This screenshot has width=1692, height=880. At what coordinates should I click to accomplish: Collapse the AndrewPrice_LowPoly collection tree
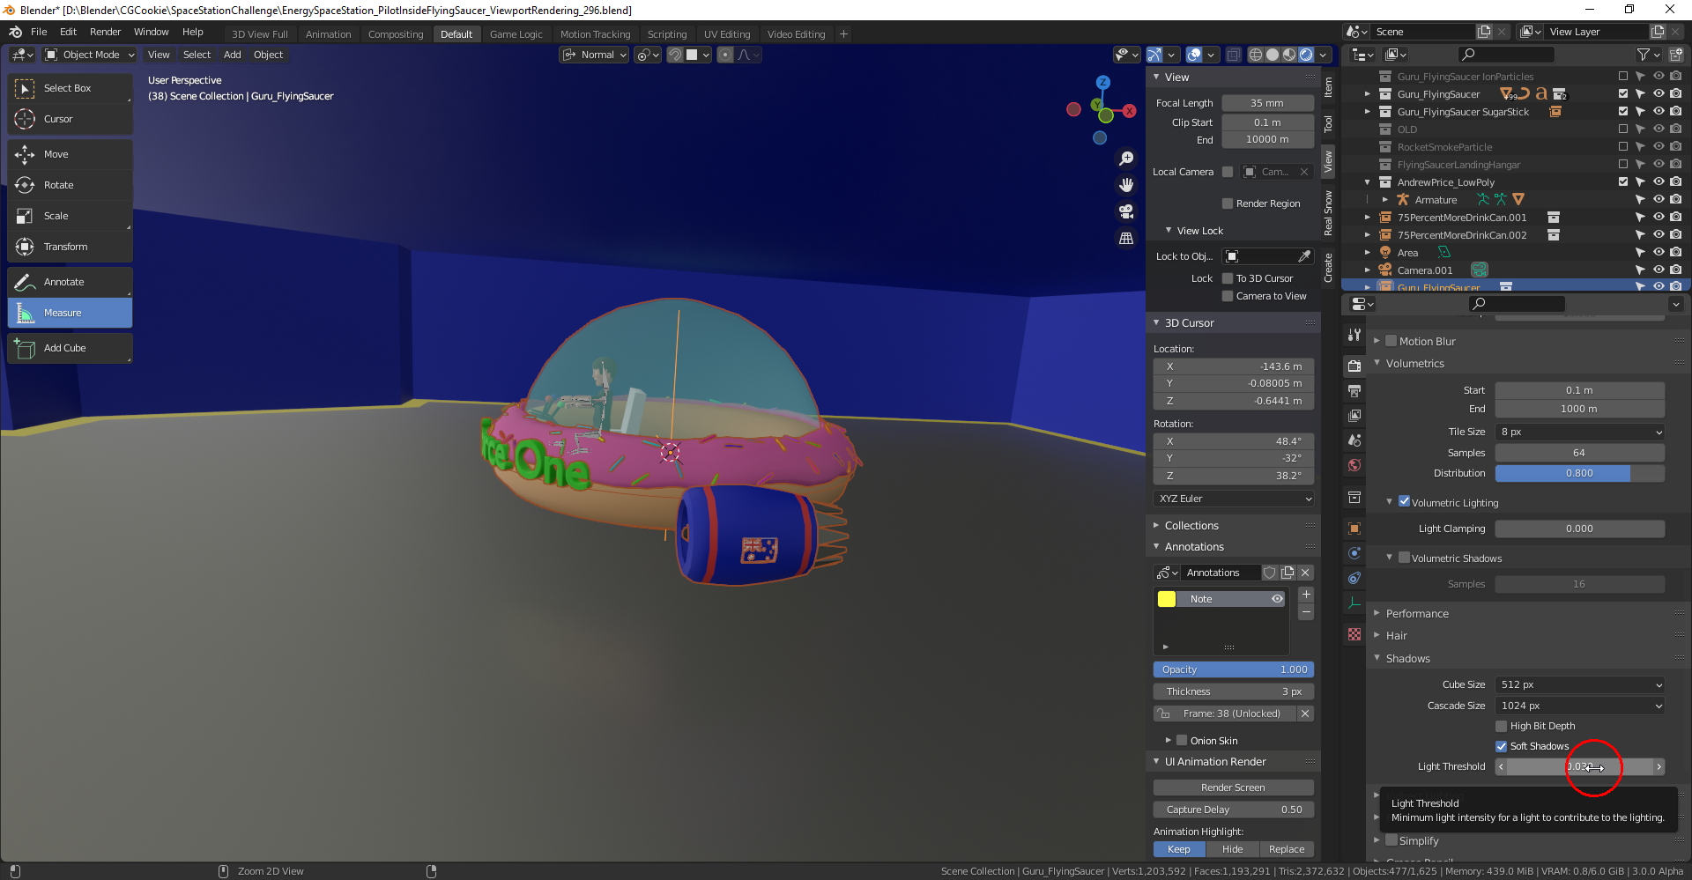(x=1368, y=182)
